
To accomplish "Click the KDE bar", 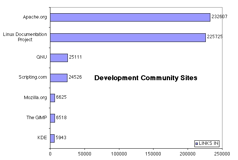I will coord(52,138).
